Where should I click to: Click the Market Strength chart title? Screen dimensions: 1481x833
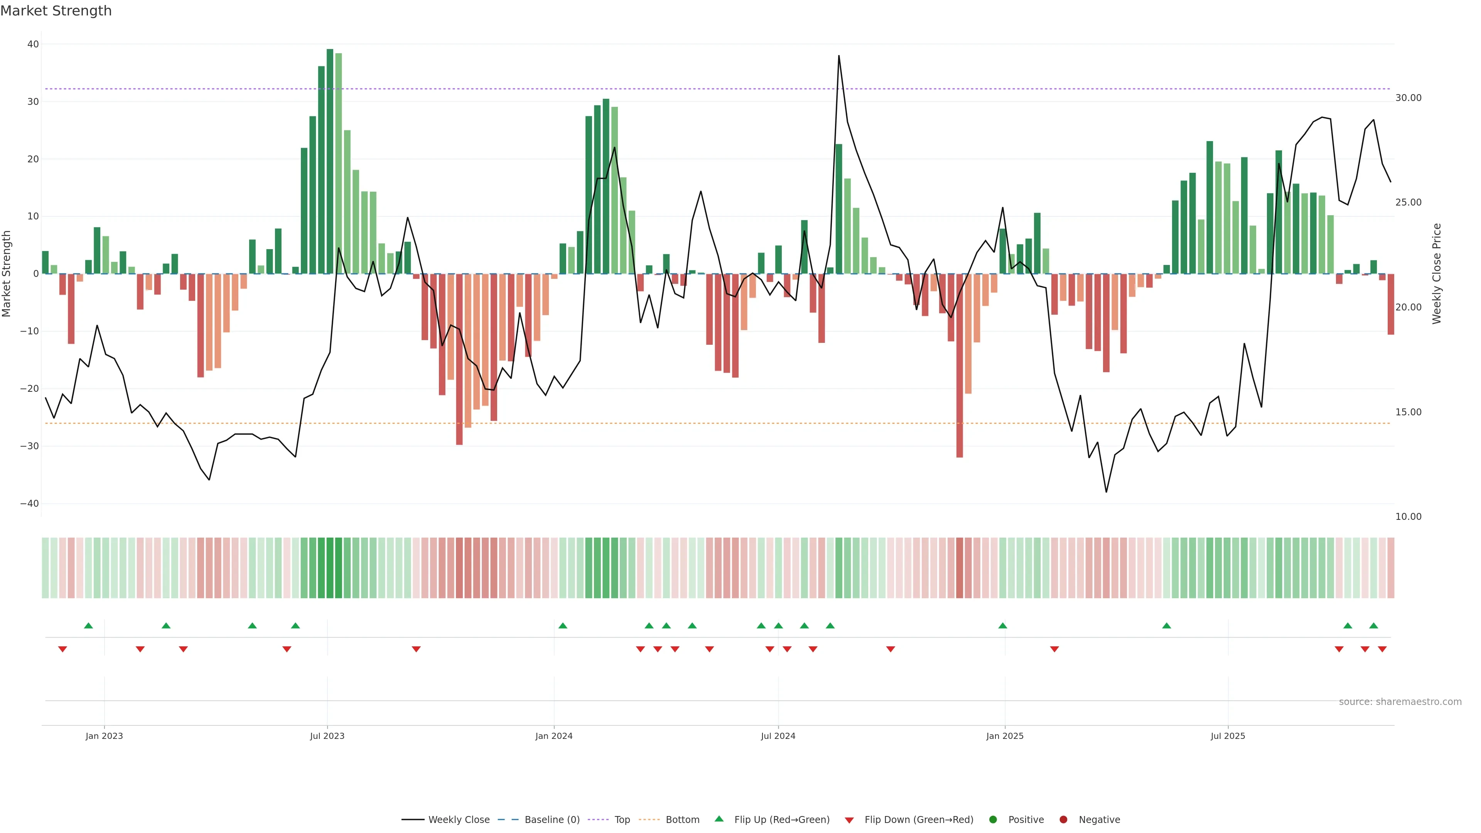(56, 11)
